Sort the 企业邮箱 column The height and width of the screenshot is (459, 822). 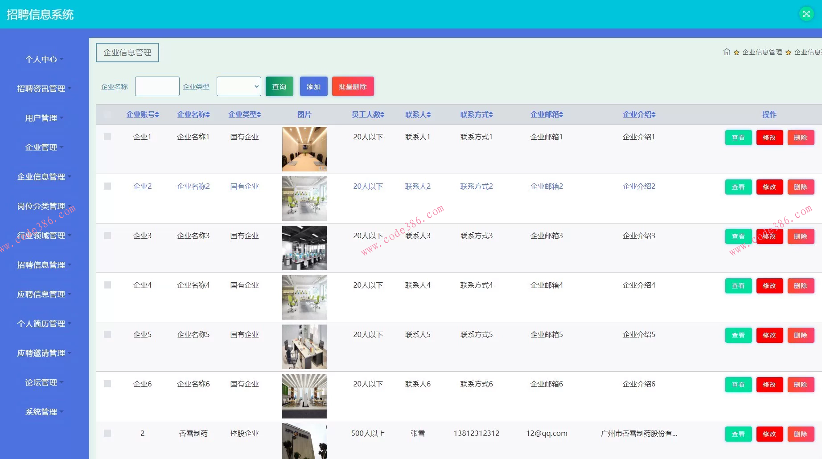[561, 114]
